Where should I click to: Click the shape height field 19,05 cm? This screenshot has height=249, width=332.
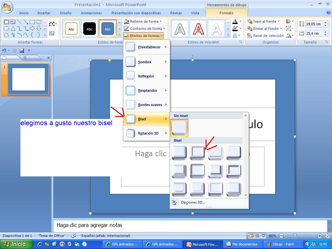(x=315, y=24)
